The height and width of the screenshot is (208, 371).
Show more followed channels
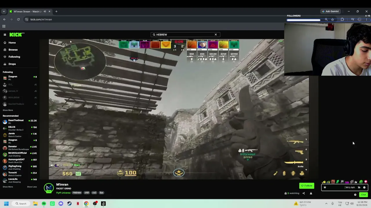(x=8, y=110)
